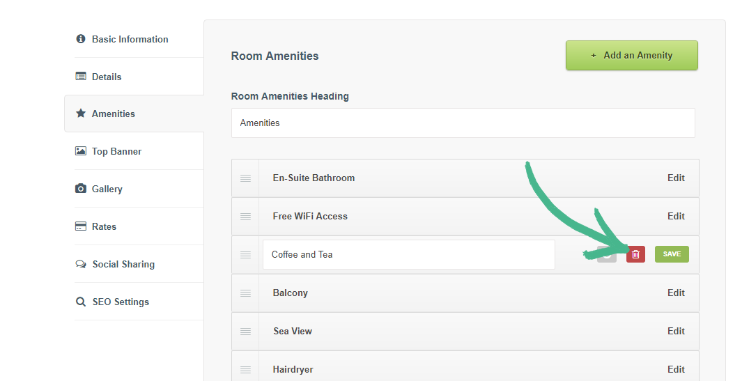Grab the En-Suite Bathroom drag handle

[x=245, y=178]
